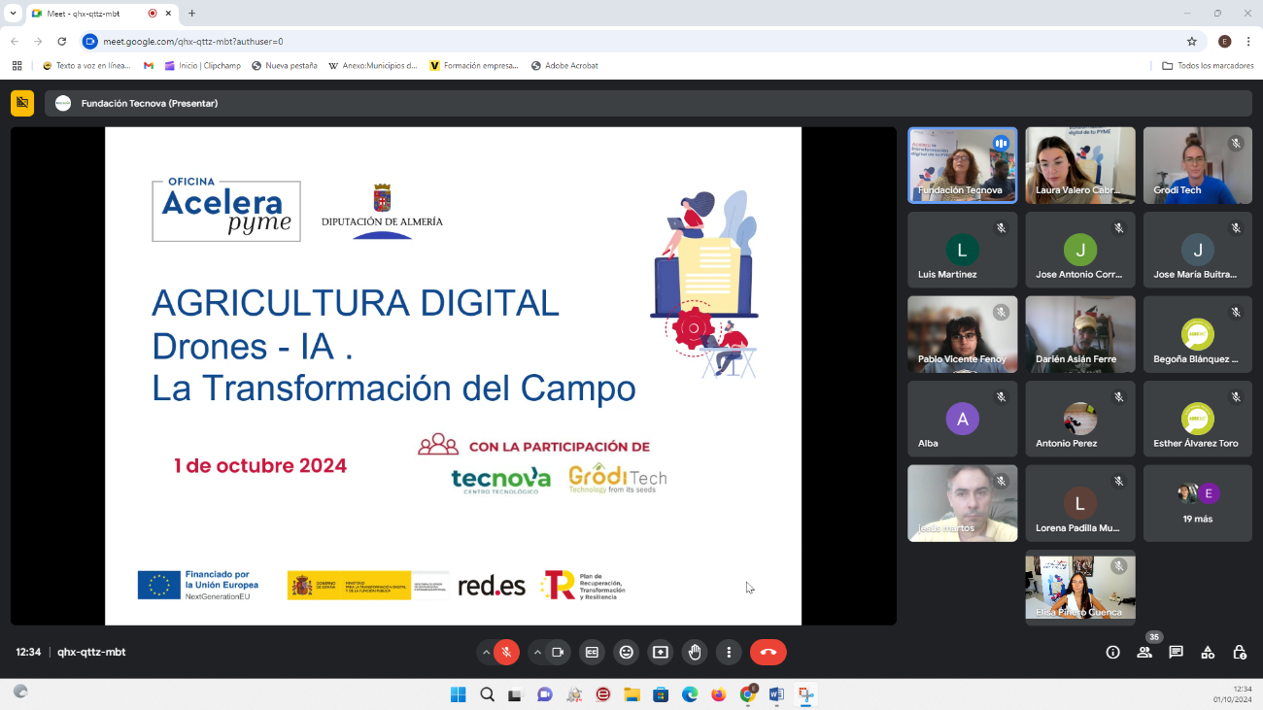Image resolution: width=1263 pixels, height=710 pixels.
Task: Select Jose Maria Buitra... participant tile
Action: tap(1198, 250)
